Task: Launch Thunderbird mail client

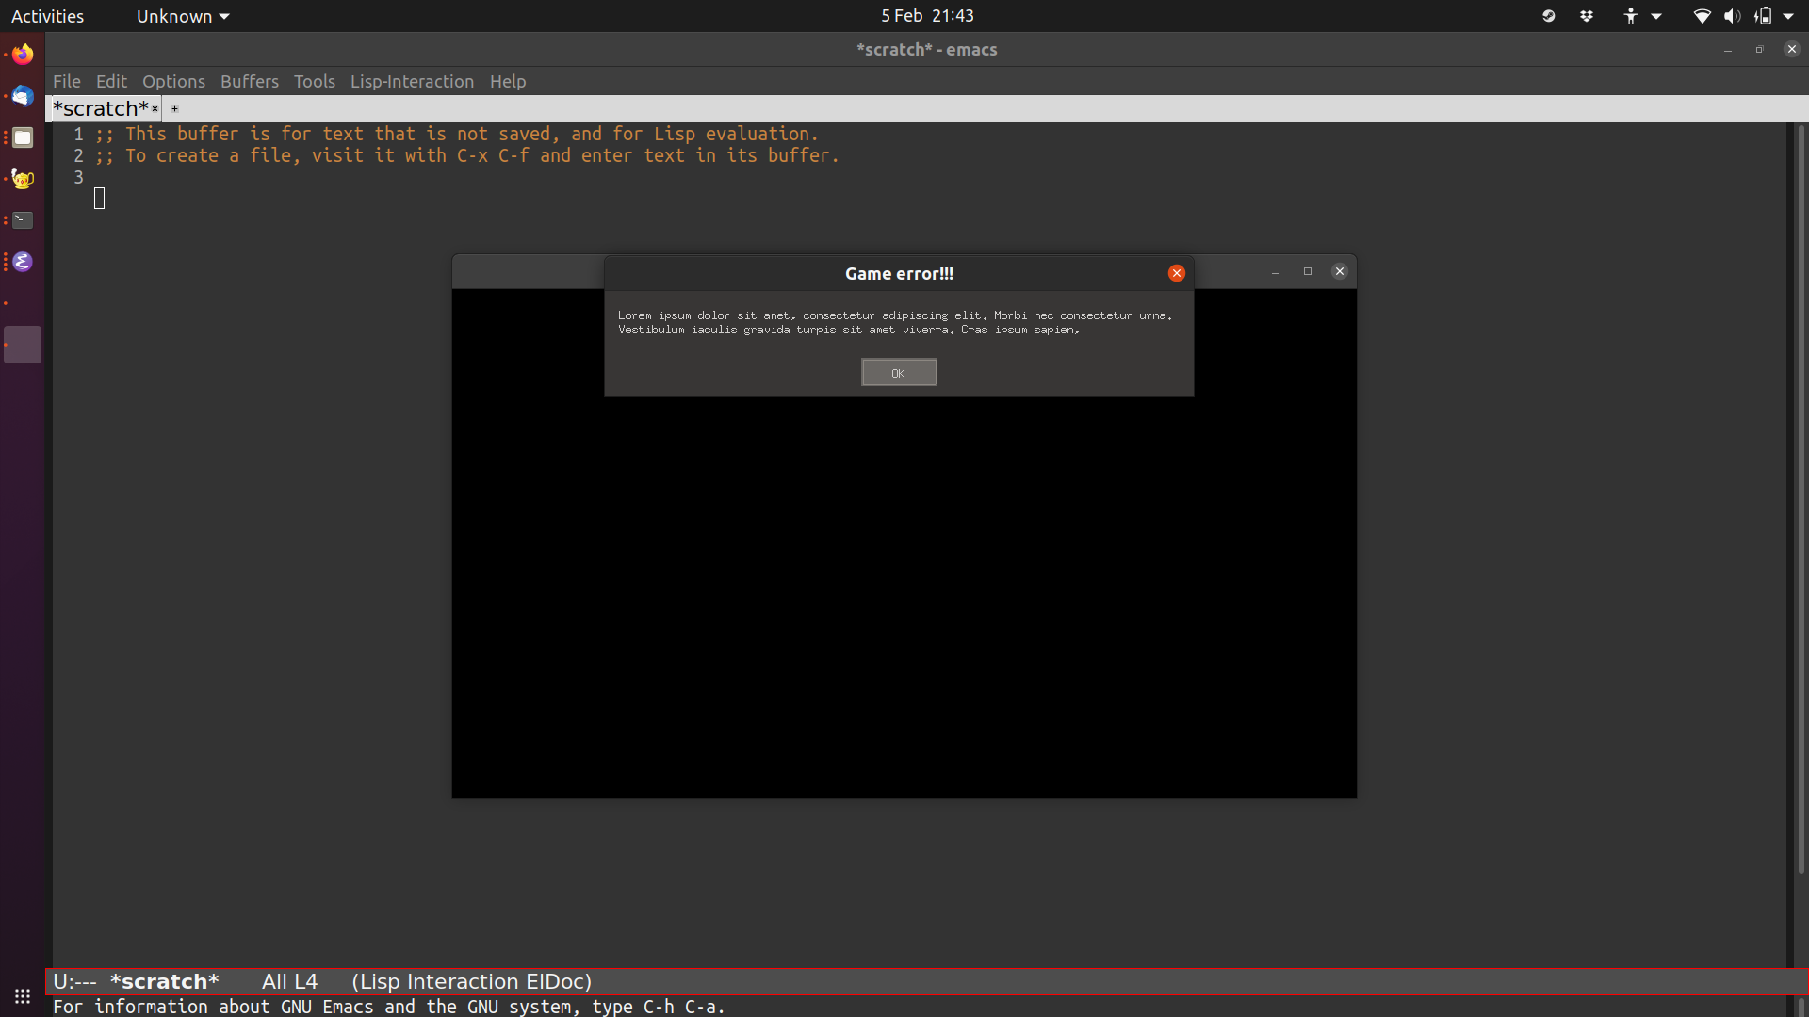Action: 22,95
